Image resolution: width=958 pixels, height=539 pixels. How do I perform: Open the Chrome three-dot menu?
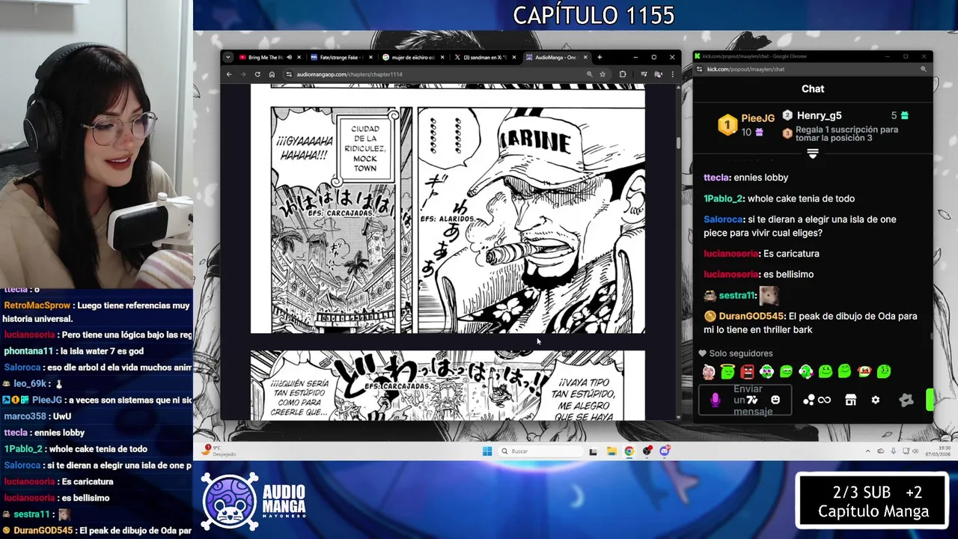[672, 74]
